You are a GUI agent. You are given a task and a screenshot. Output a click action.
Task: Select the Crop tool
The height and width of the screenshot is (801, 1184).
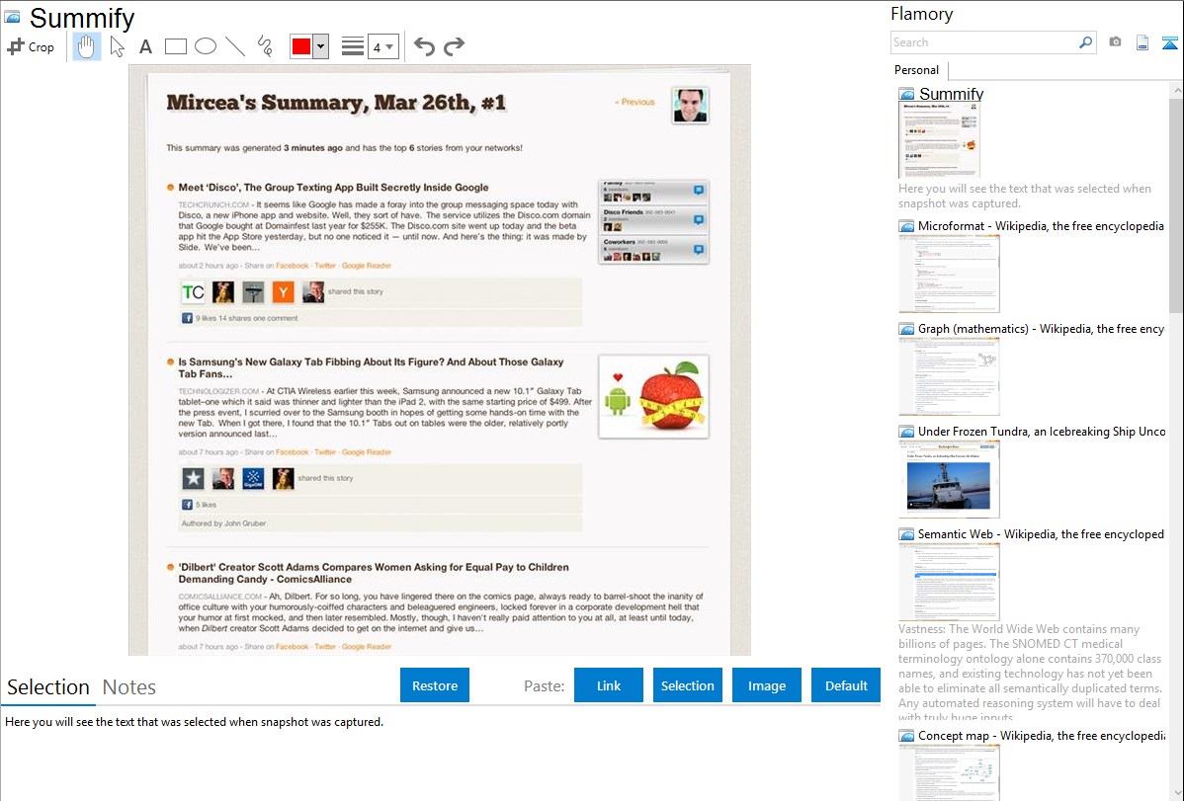[x=31, y=46]
